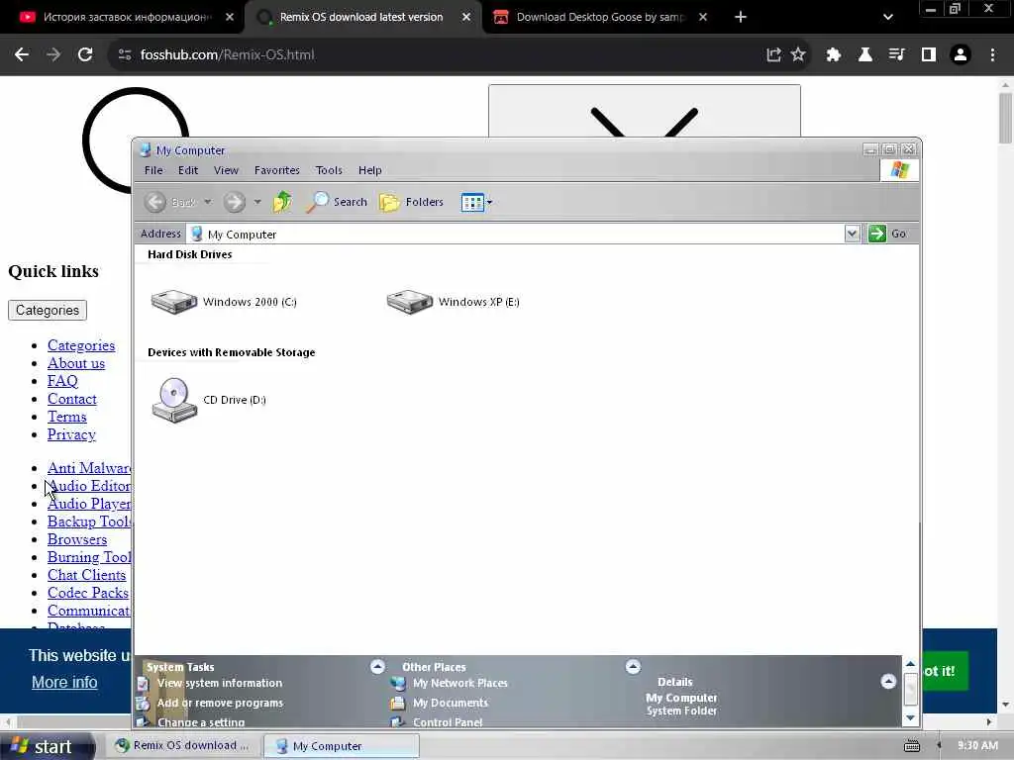Select the Windows 2000 (C:) drive
Screen dimensions: 1014x760
[224, 301]
